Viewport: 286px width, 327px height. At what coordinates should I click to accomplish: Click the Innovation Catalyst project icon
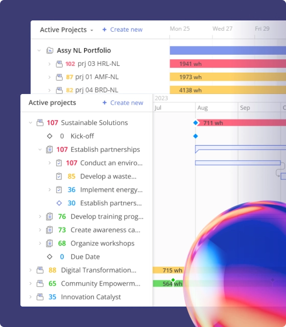point(40,297)
